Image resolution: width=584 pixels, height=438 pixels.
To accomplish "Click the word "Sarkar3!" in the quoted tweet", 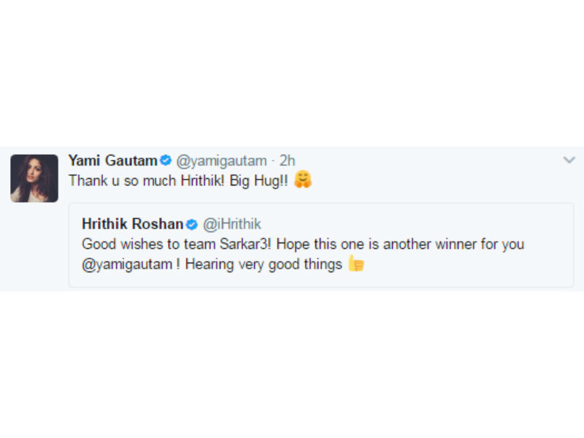I will tap(249, 244).
